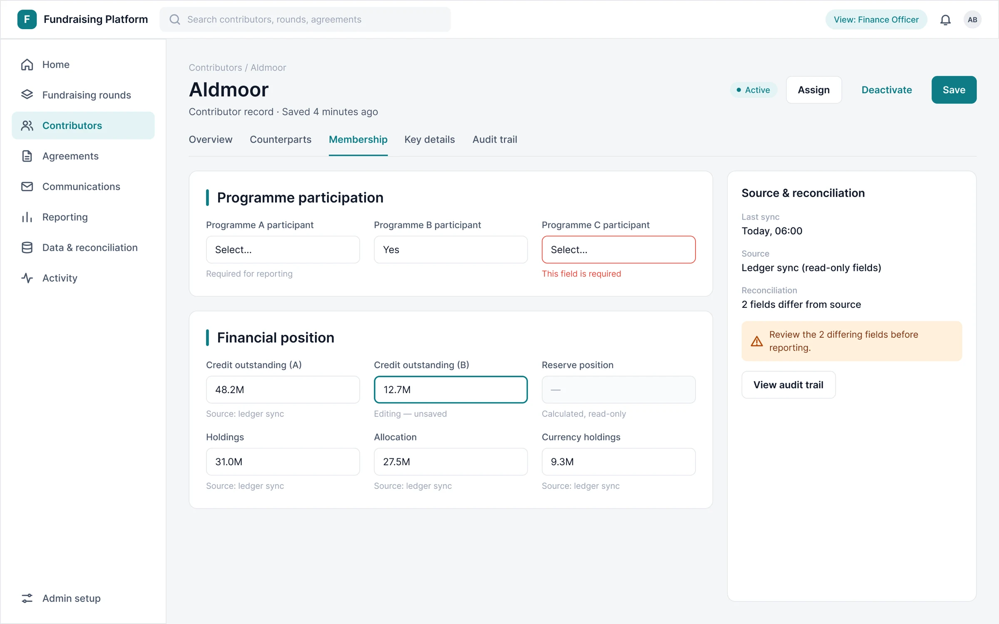The width and height of the screenshot is (999, 624).
Task: Click the Currency holdings 9.3M field
Action: coord(619,462)
